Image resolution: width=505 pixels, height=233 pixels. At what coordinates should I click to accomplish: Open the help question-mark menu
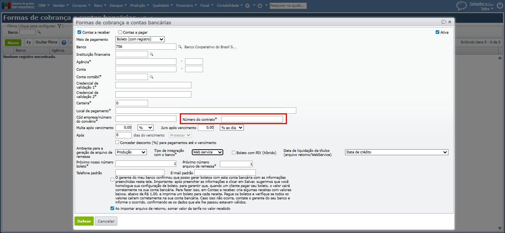pos(260,6)
